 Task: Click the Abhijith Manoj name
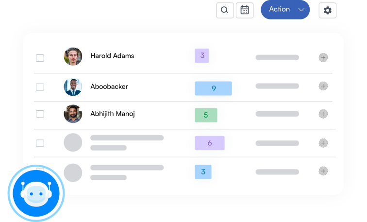point(113,114)
